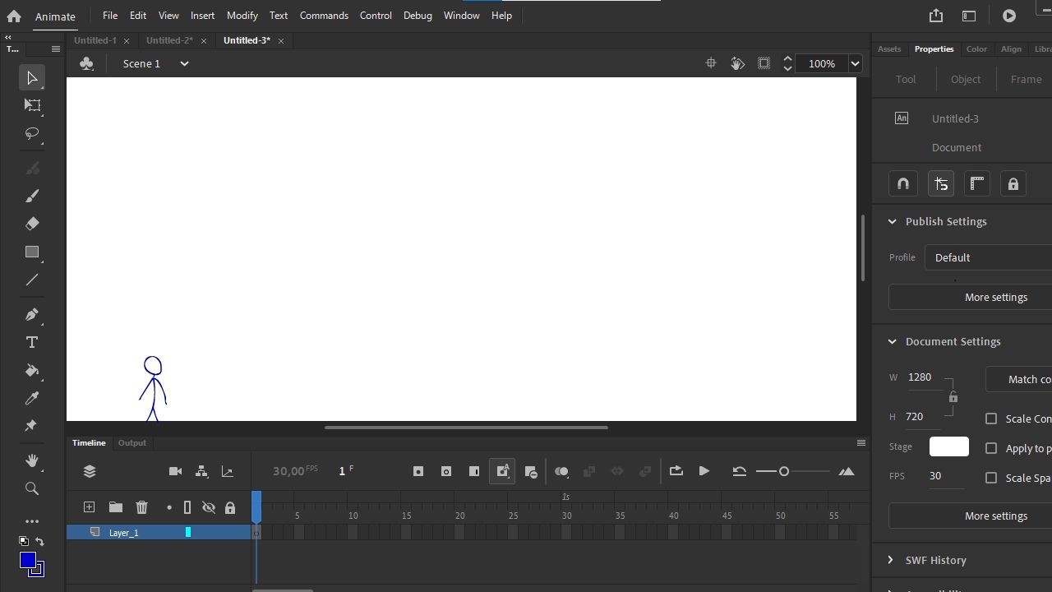Choose the Paint Bucket tool
The height and width of the screenshot is (592, 1052).
(x=32, y=370)
